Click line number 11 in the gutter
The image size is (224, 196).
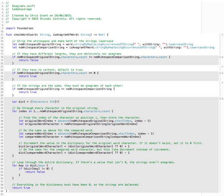[2, 35]
